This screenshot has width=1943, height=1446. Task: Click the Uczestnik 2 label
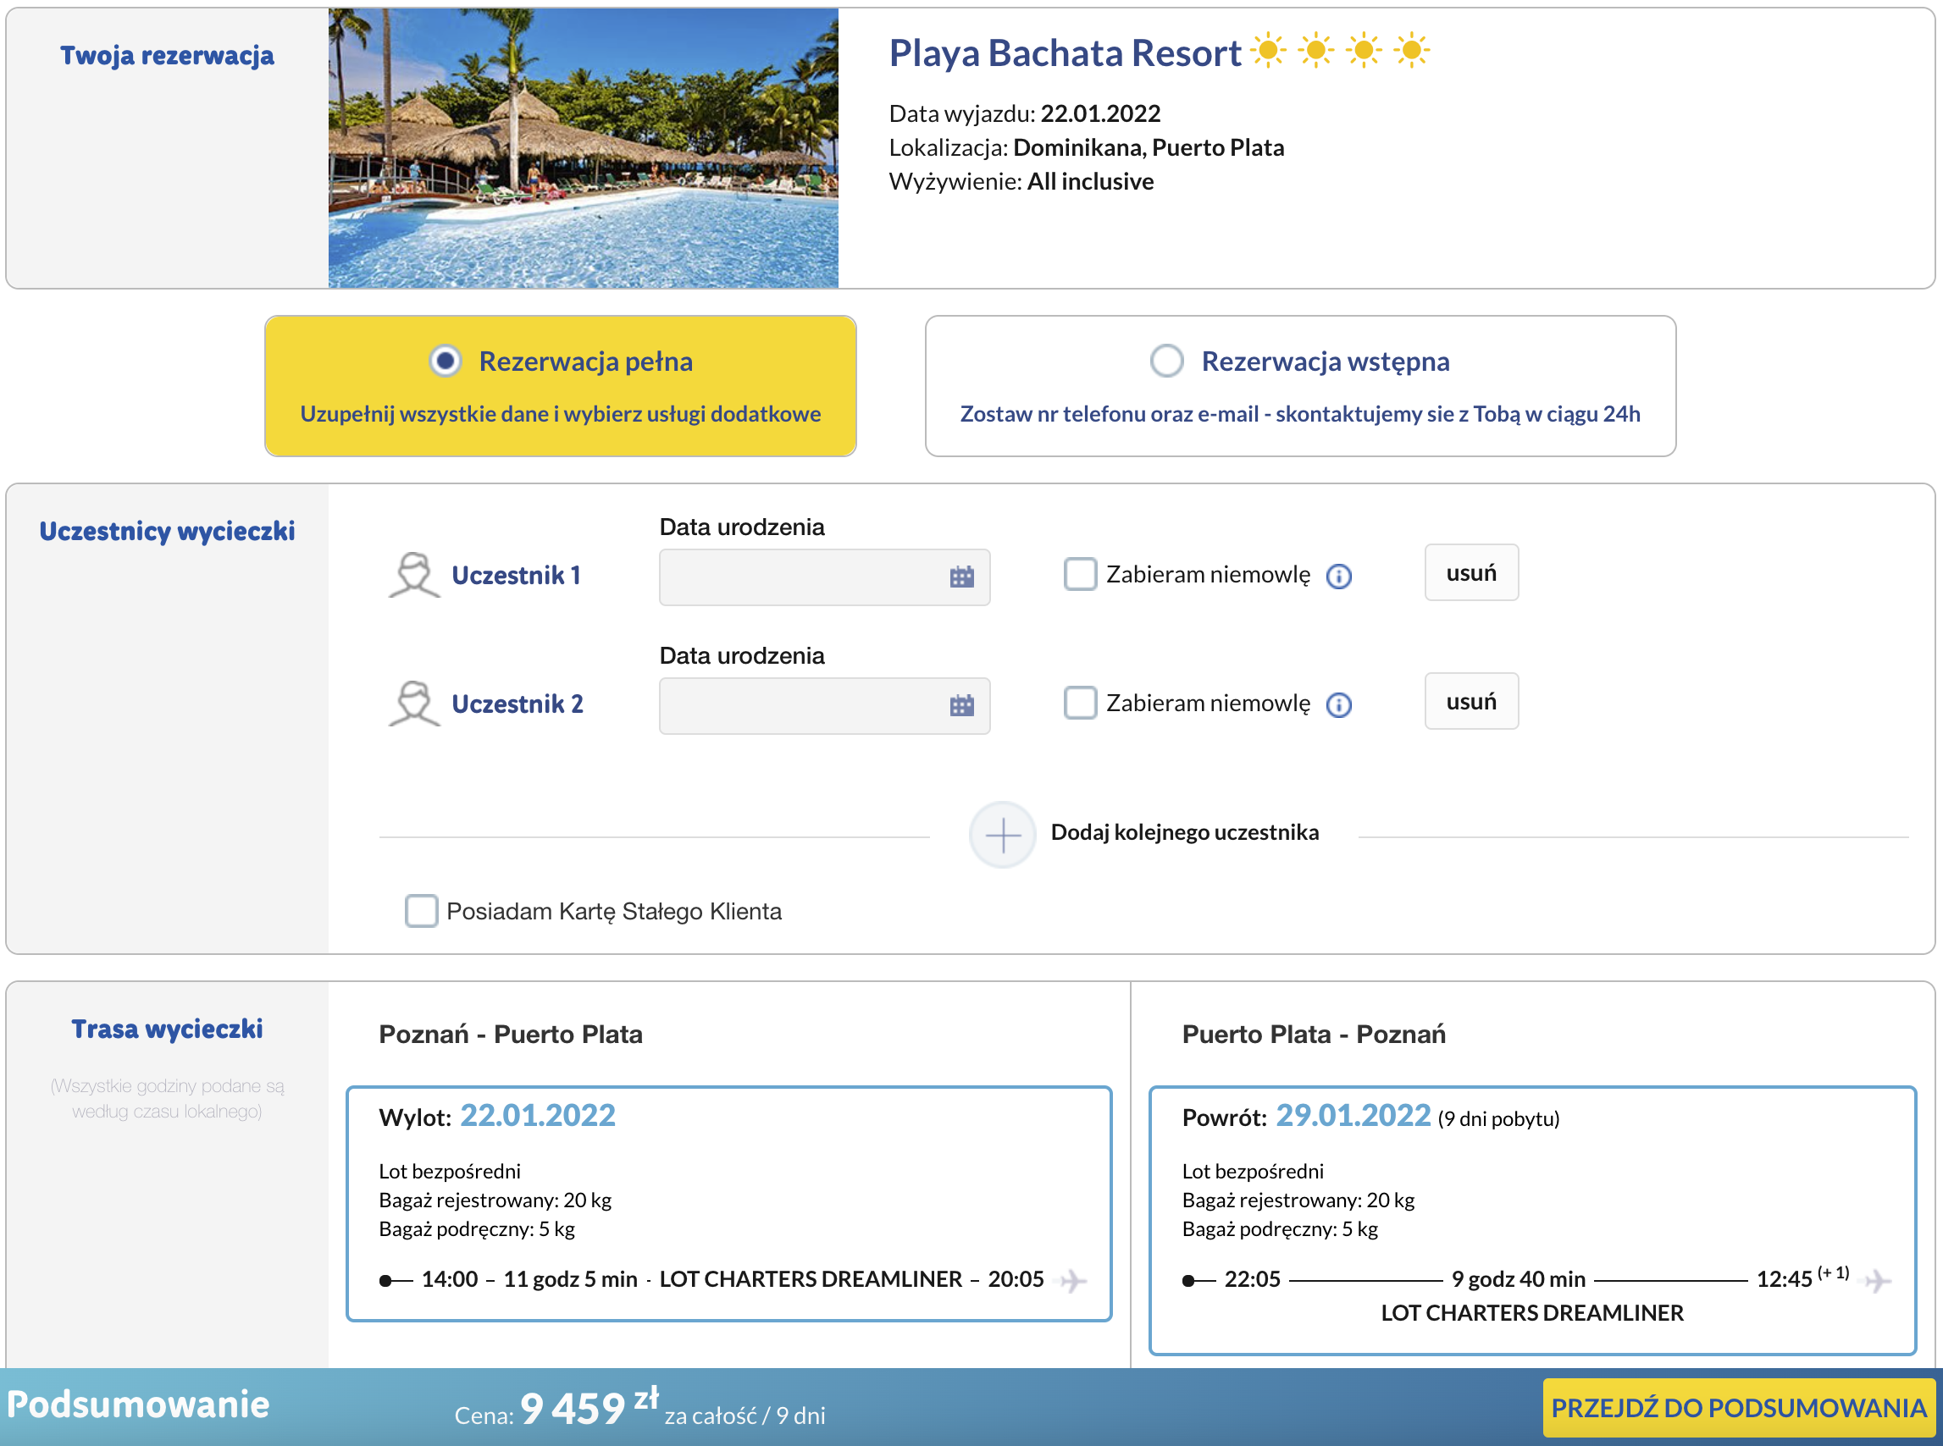pos(517,704)
